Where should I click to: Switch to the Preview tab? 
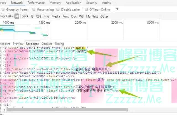click(18, 44)
